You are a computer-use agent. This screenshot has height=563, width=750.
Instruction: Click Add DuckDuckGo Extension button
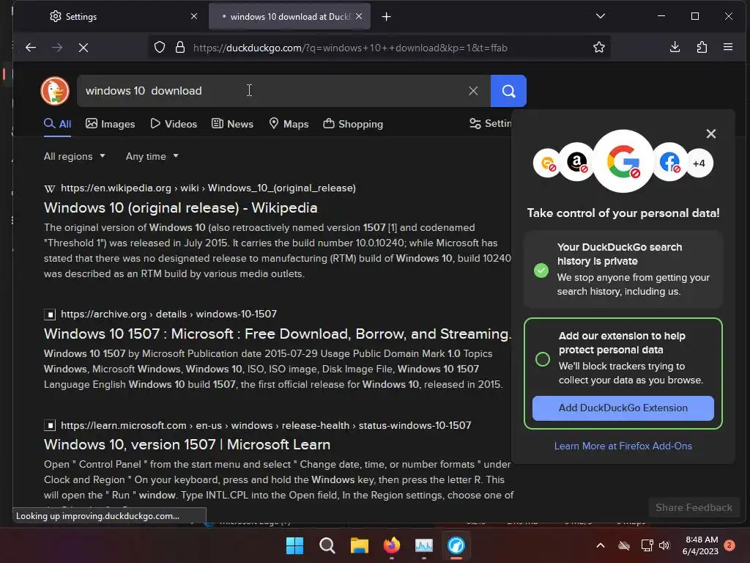(x=623, y=408)
